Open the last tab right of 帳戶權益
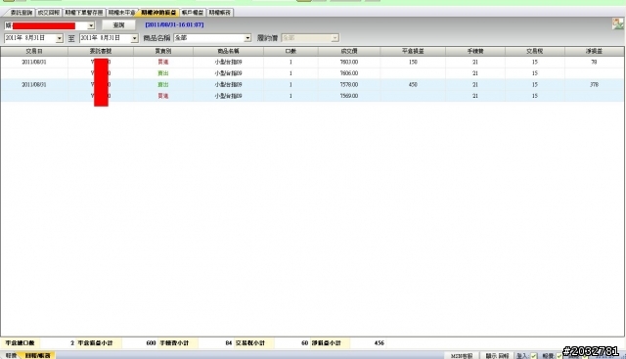The width and height of the screenshot is (626, 359). coord(219,13)
